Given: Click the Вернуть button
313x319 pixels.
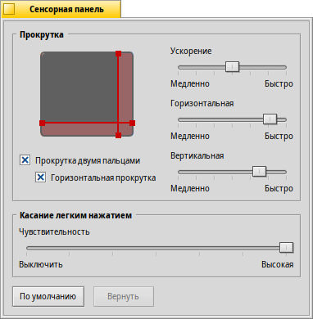Looking at the screenshot, I should click(124, 296).
